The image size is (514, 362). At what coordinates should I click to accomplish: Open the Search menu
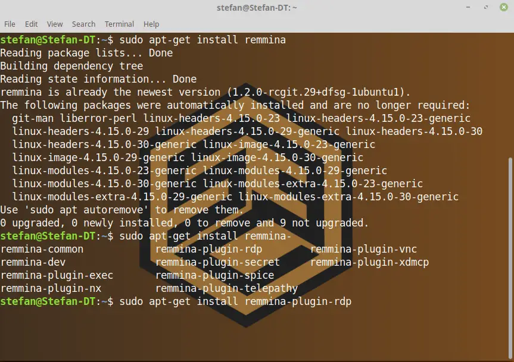coord(83,24)
